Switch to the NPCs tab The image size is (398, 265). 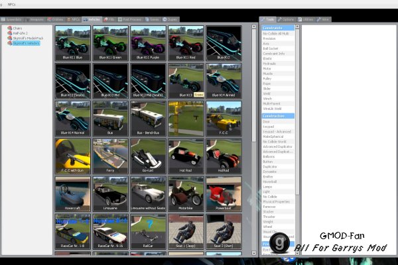(x=74, y=19)
